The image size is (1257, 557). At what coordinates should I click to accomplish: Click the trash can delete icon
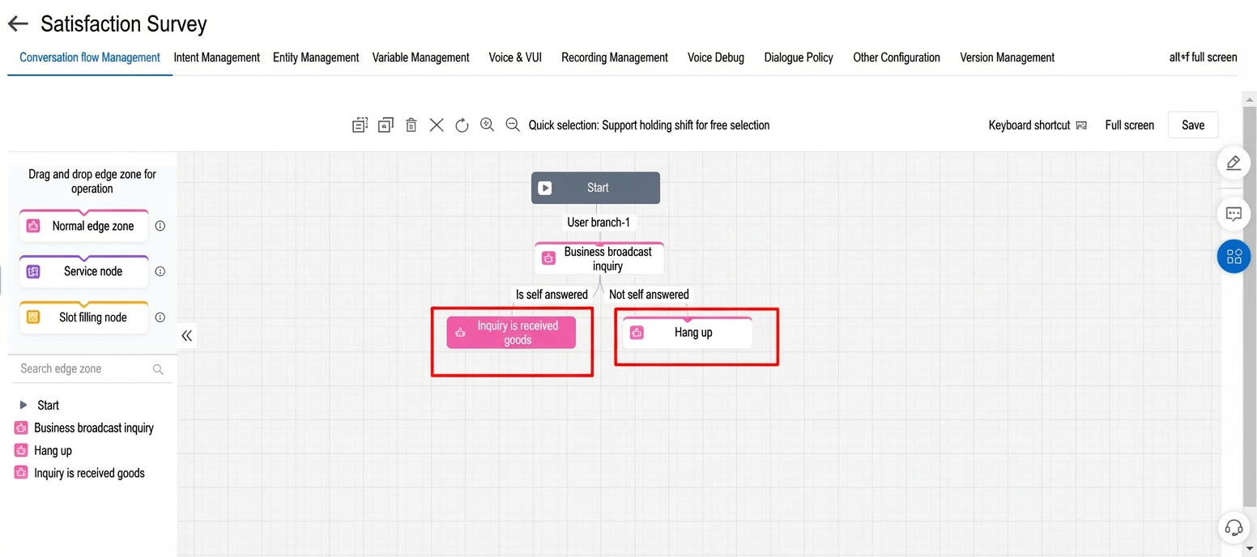pos(411,125)
